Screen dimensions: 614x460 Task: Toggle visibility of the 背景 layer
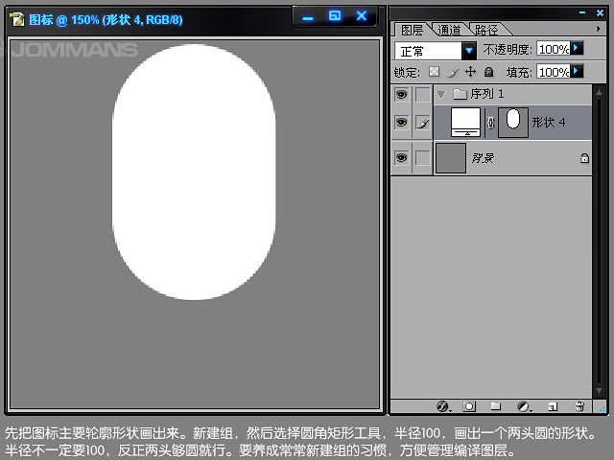[401, 157]
